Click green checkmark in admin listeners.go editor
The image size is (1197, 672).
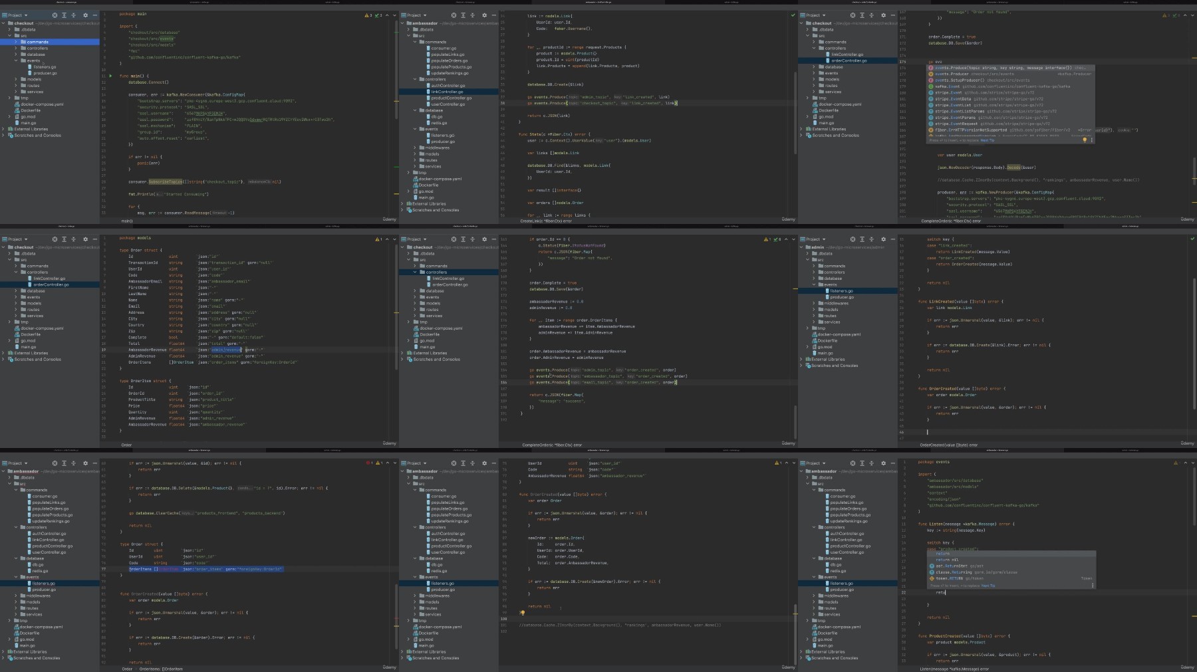(x=1192, y=239)
